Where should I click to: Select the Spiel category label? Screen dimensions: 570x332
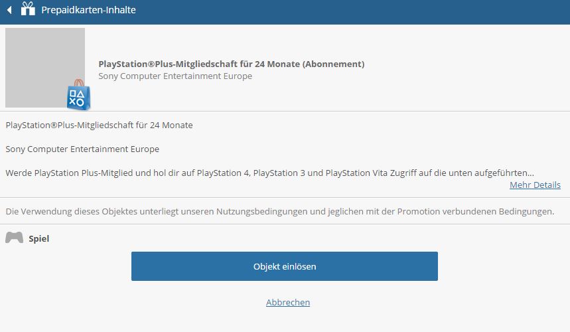[39, 238]
